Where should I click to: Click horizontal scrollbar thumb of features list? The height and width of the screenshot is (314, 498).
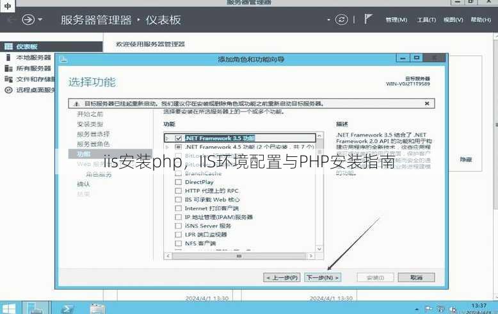pyautogui.click(x=239, y=256)
